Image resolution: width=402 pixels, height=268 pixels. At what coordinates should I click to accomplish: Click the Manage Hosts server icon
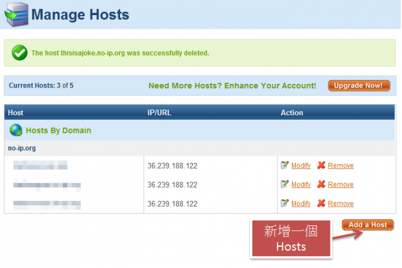(x=16, y=14)
